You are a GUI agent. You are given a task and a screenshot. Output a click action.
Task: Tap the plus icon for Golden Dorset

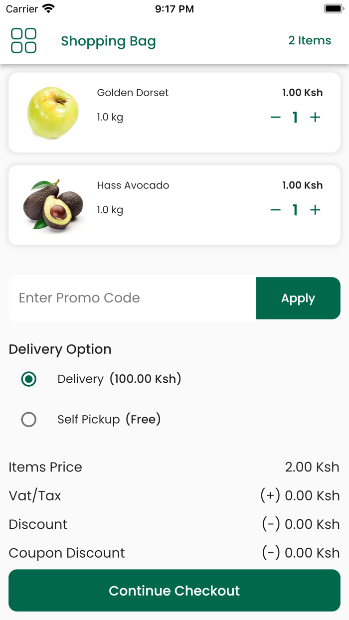coord(315,117)
